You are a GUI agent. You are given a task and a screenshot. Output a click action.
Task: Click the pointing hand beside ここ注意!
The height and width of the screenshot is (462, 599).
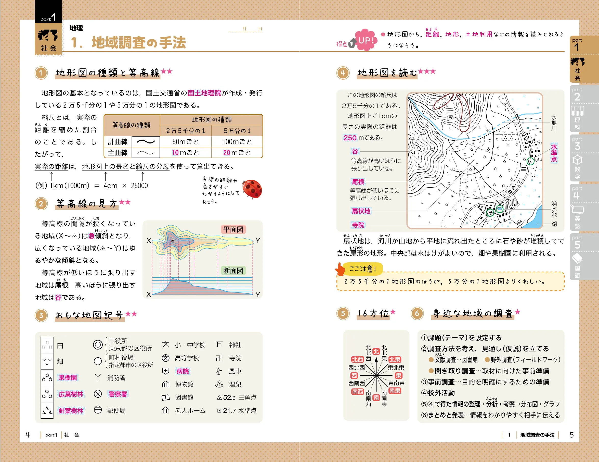click(x=340, y=269)
